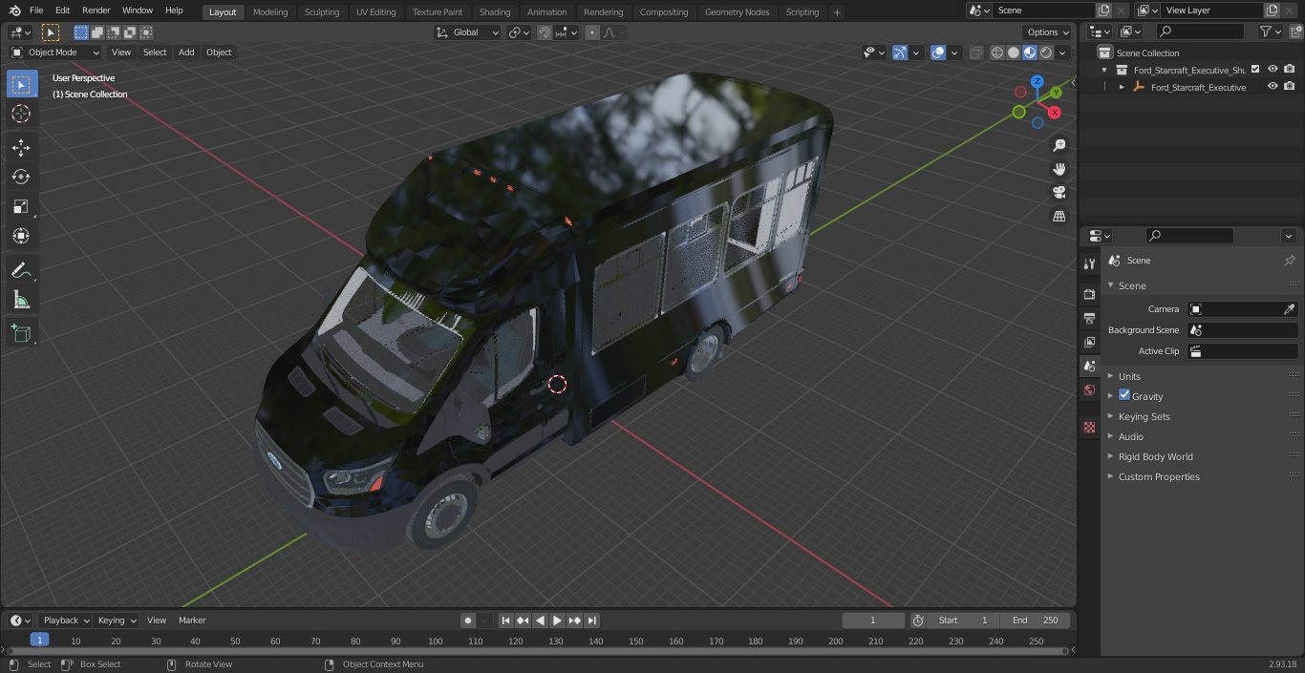
Task: Open the outliner filter dropdown
Action: (1270, 32)
